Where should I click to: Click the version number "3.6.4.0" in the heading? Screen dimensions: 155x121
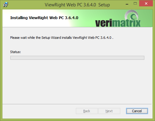[72, 18]
